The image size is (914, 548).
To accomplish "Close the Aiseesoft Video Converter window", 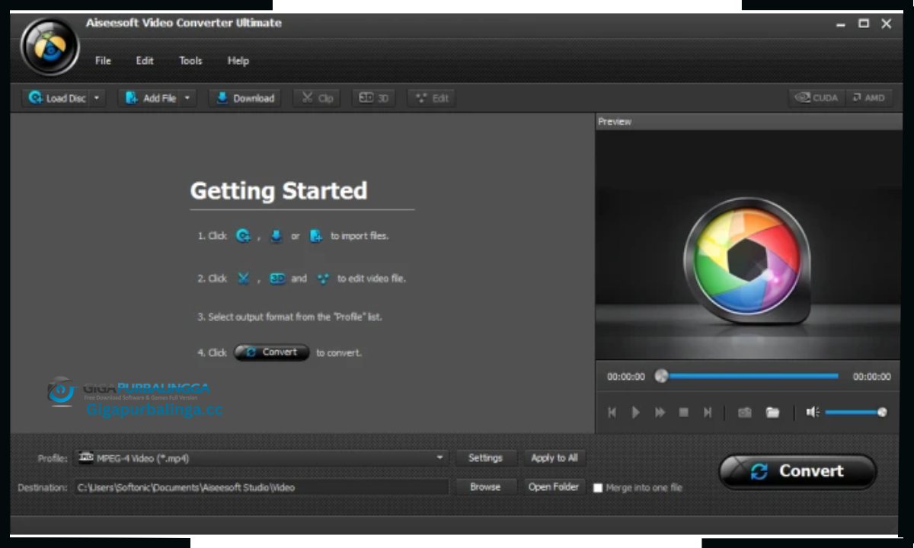I will click(x=887, y=24).
